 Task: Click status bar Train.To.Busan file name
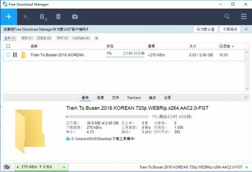(191, 167)
